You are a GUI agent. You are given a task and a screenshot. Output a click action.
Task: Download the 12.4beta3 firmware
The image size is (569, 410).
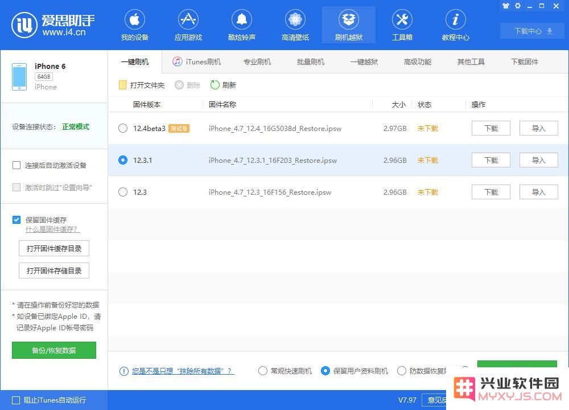click(491, 128)
